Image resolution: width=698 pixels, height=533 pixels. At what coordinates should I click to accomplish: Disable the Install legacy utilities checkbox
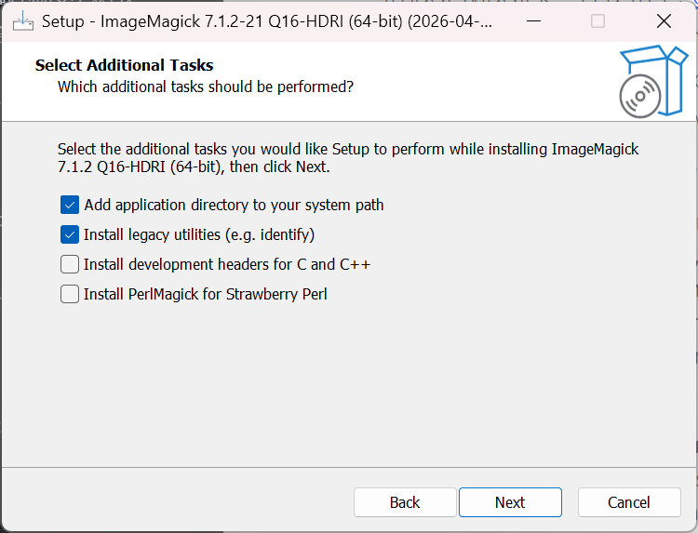tap(70, 234)
